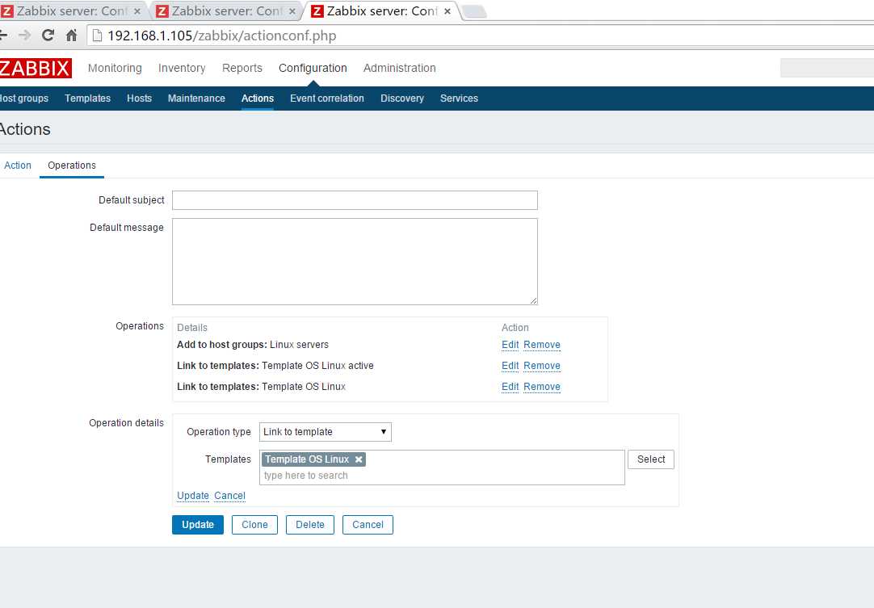Go to browser home icon
874x608 pixels.
coord(71,36)
